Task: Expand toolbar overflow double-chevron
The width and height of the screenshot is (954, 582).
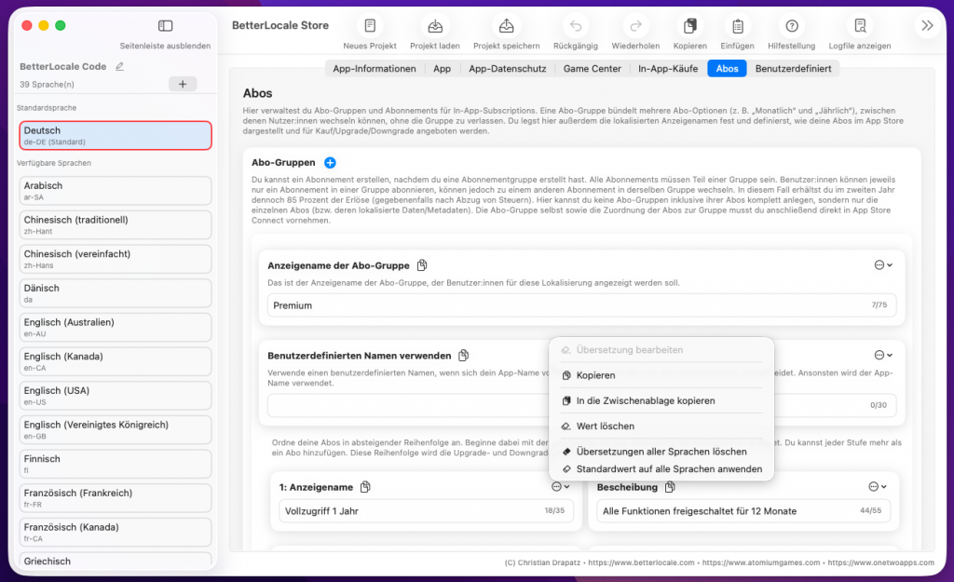Action: tap(927, 26)
